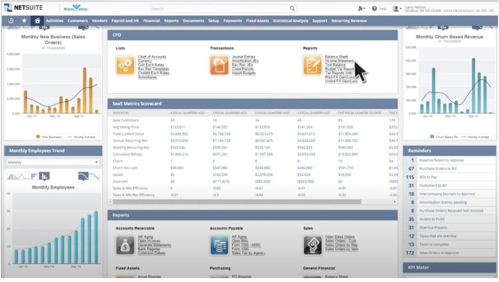Open Amortization JEs link
Viewport: 499px width, 282px height.
click(245, 61)
